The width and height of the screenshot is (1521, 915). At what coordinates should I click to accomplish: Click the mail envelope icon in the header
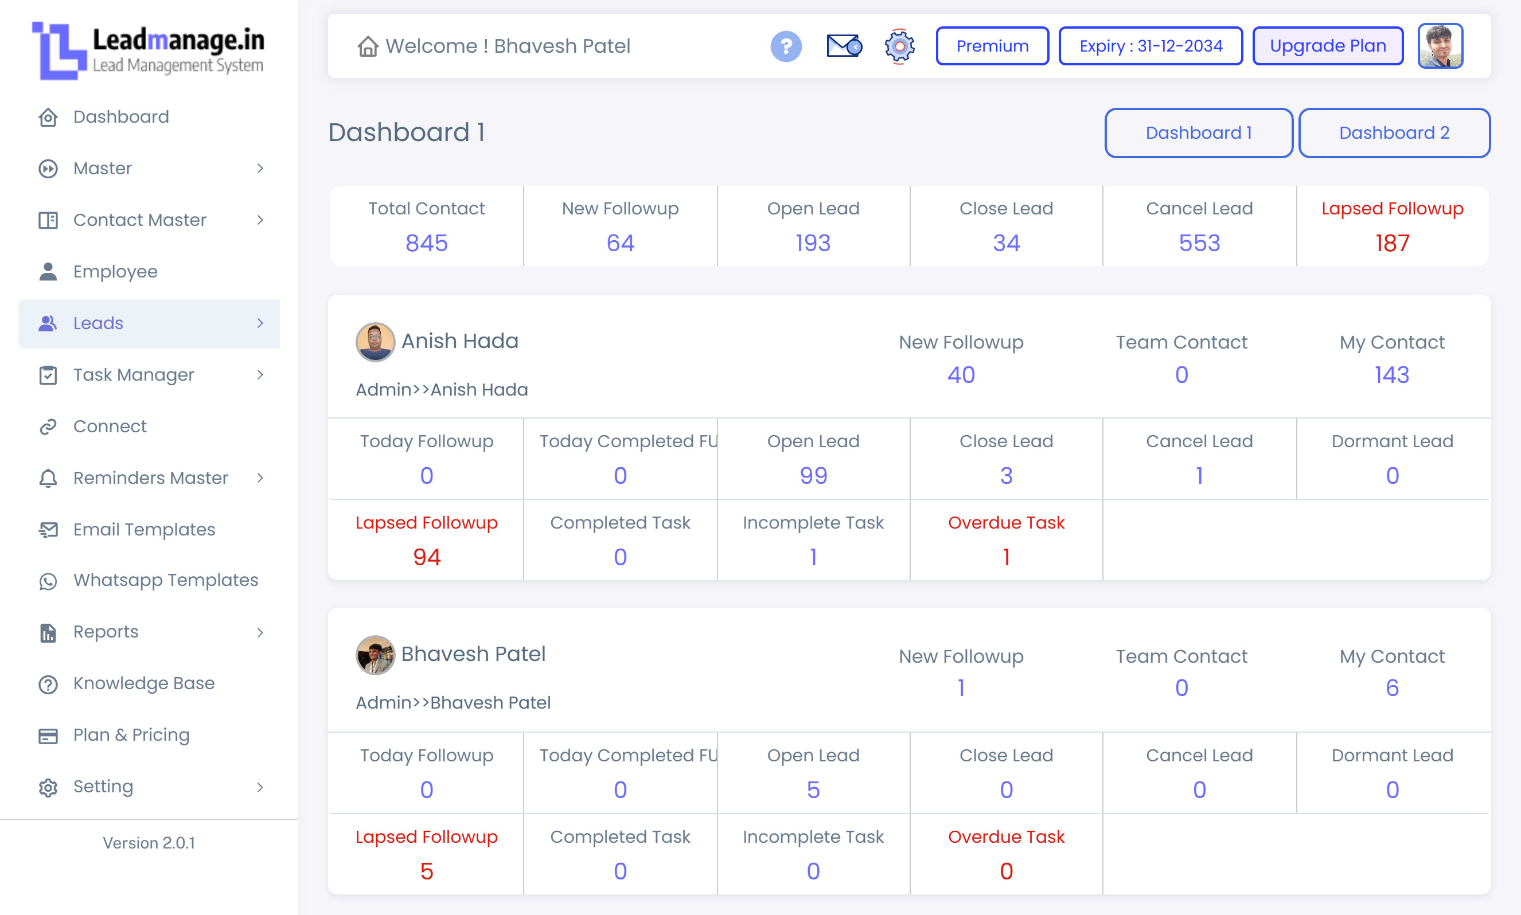coord(843,46)
